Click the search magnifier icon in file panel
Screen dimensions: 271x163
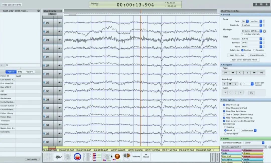pyautogui.click(x=7, y=65)
